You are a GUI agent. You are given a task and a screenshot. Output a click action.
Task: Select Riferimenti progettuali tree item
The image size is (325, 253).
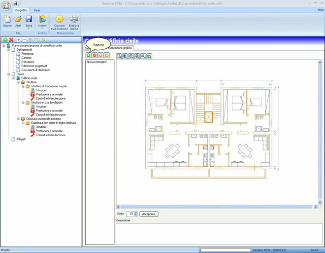[x=34, y=66]
